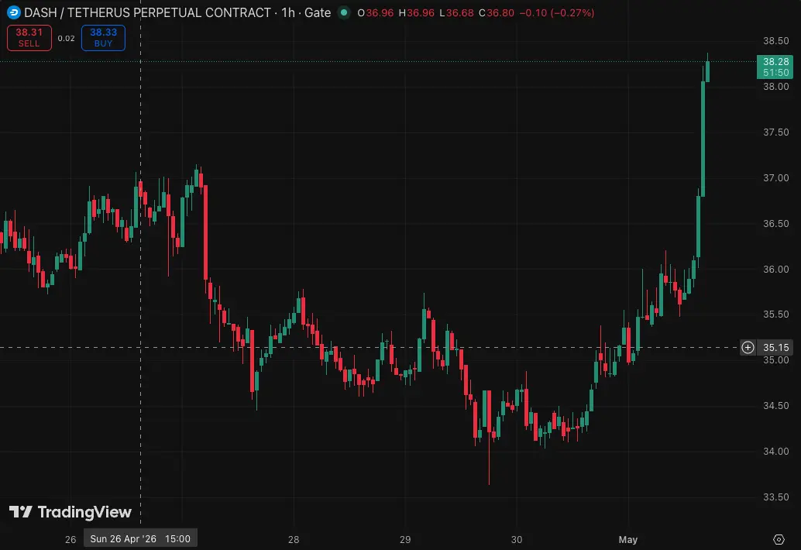Screen dimensions: 801x550
Task: Click the May label on time axis
Action: click(627, 539)
